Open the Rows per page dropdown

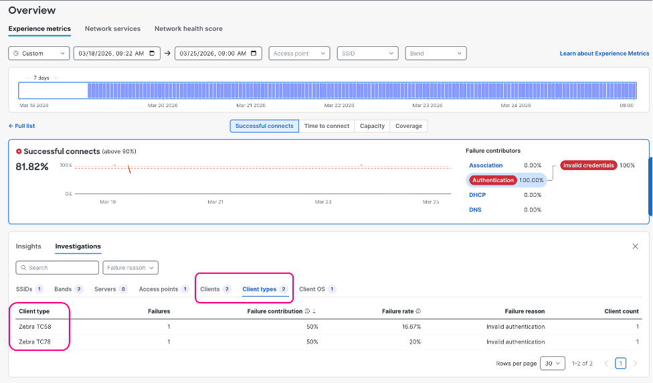point(553,364)
